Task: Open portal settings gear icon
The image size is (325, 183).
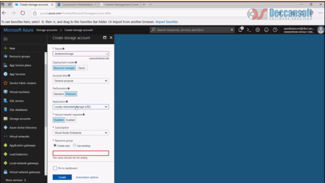Action: tap(257, 30)
